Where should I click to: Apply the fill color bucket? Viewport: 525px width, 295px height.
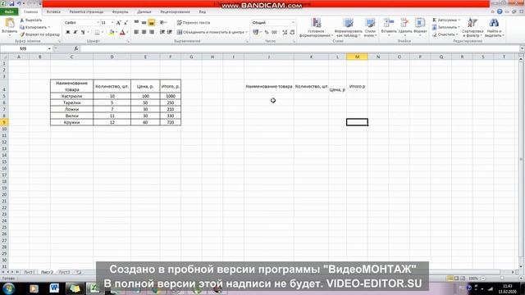tap(112, 32)
